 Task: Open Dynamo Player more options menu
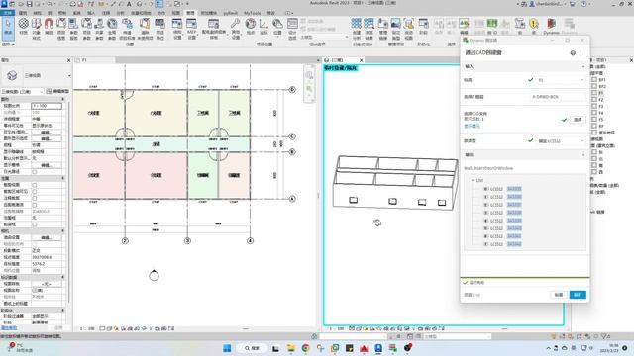pos(581,52)
